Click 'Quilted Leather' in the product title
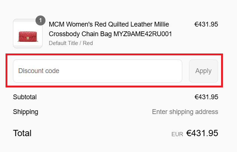237x152 pixels. pos(128,24)
